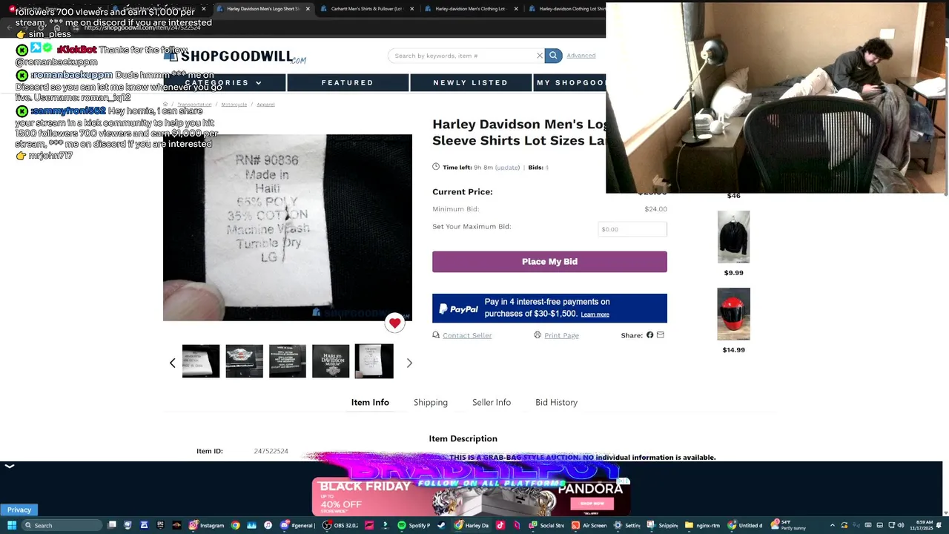The width and height of the screenshot is (949, 534).
Task: Expand the Categories menu
Action: coord(223,82)
